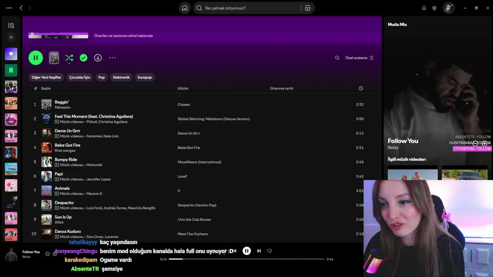Open the 'Özel sıralama' sort dropdown

click(359, 58)
